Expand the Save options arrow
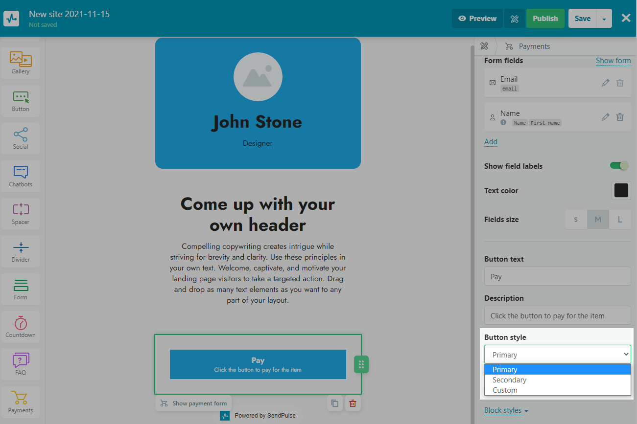 click(x=604, y=19)
